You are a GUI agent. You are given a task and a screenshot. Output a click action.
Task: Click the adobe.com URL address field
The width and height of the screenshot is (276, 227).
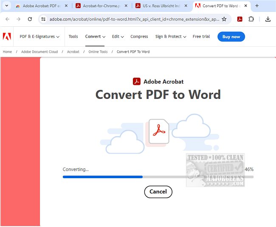(x=134, y=19)
